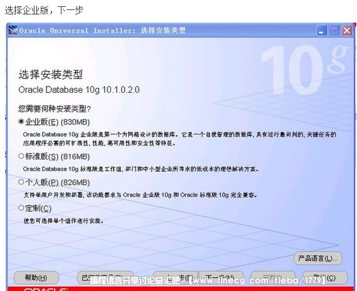Click the Oracle installer title bar icon
This screenshot has height=291, width=357.
[13, 30]
